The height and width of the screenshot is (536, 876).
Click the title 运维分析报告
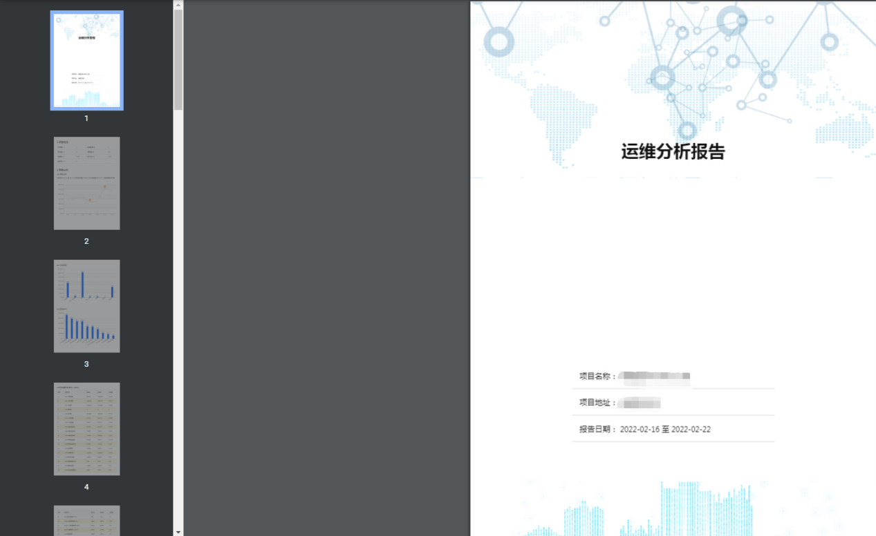coord(673,152)
